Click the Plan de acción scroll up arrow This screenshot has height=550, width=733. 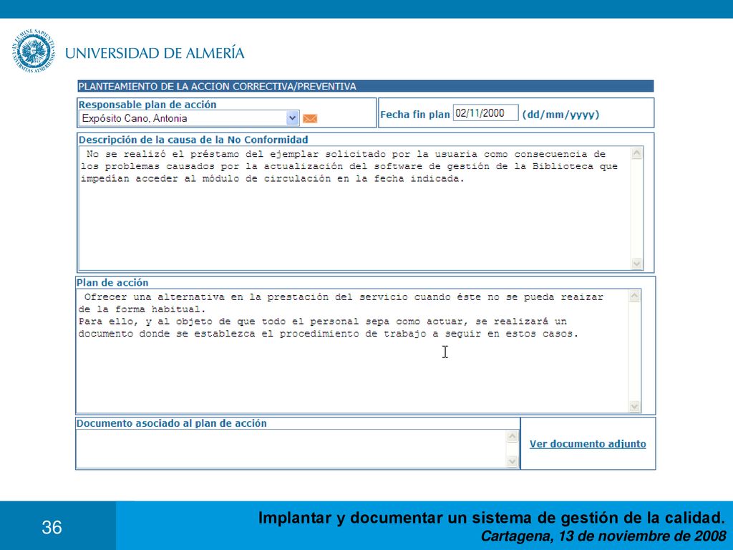coord(634,296)
